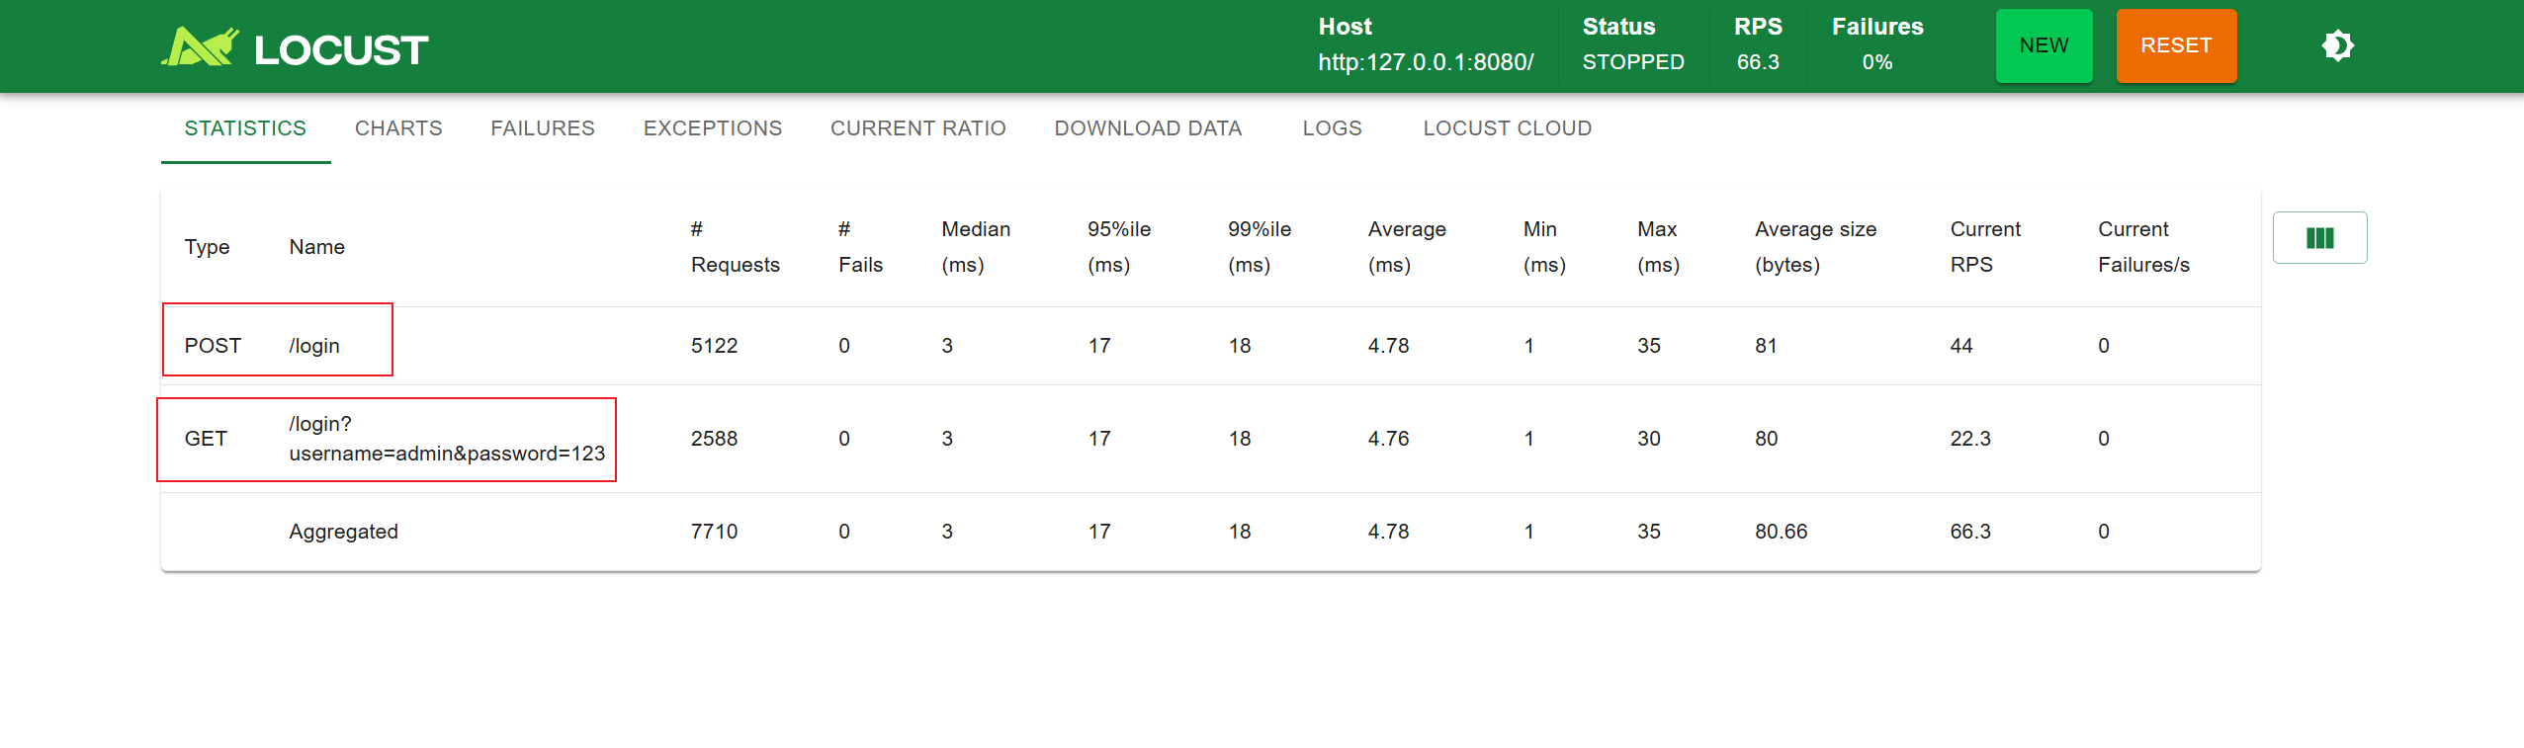This screenshot has height=748, width=2524.
Task: Open the Download Data tab
Action: pyautogui.click(x=1148, y=128)
